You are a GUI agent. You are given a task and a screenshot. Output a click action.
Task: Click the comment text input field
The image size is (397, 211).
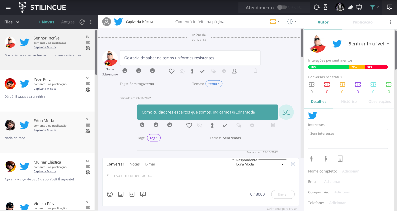click(x=201, y=176)
